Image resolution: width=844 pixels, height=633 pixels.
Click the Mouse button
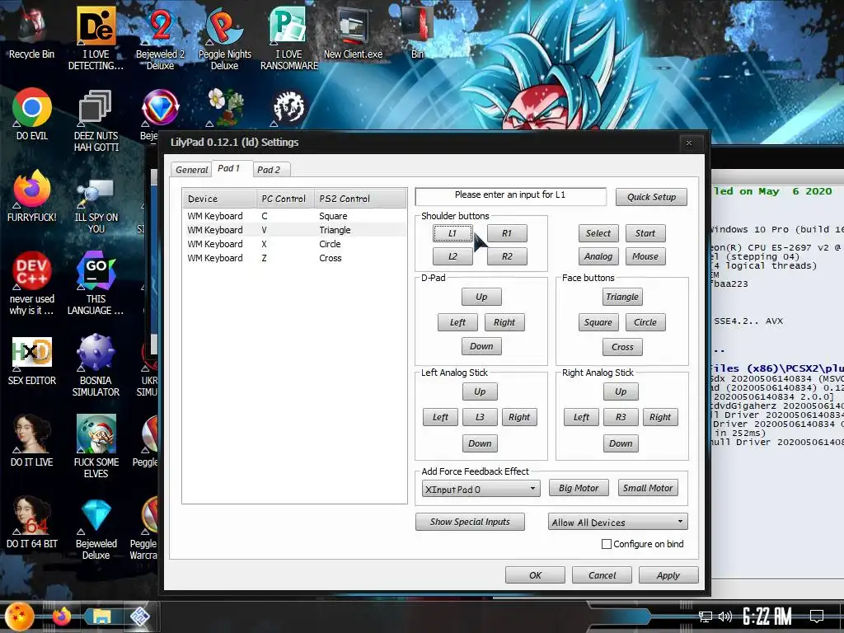tap(645, 256)
